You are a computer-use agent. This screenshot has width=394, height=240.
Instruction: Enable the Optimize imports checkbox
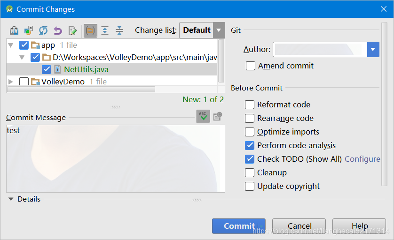(x=250, y=132)
